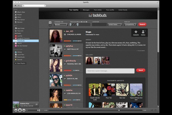Open the Looking For dropdown
Screen dimensions: 172x115
click(x=61, y=25)
